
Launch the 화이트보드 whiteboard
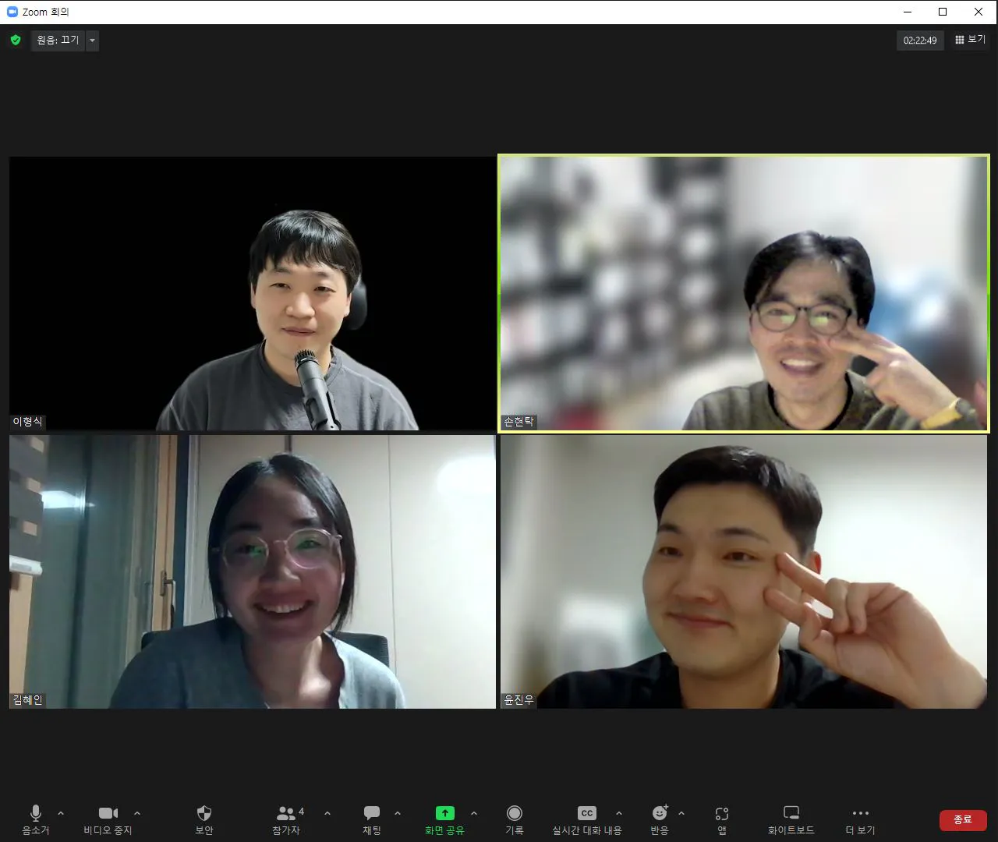coord(791,819)
